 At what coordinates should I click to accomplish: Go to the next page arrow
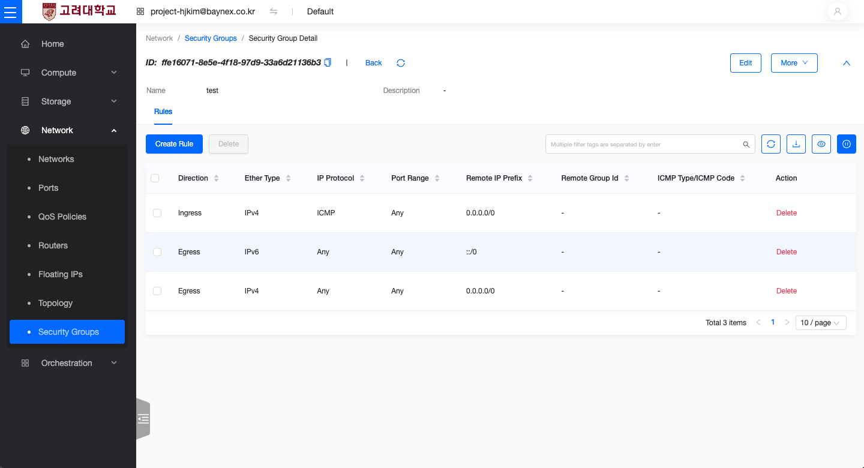tap(787, 322)
